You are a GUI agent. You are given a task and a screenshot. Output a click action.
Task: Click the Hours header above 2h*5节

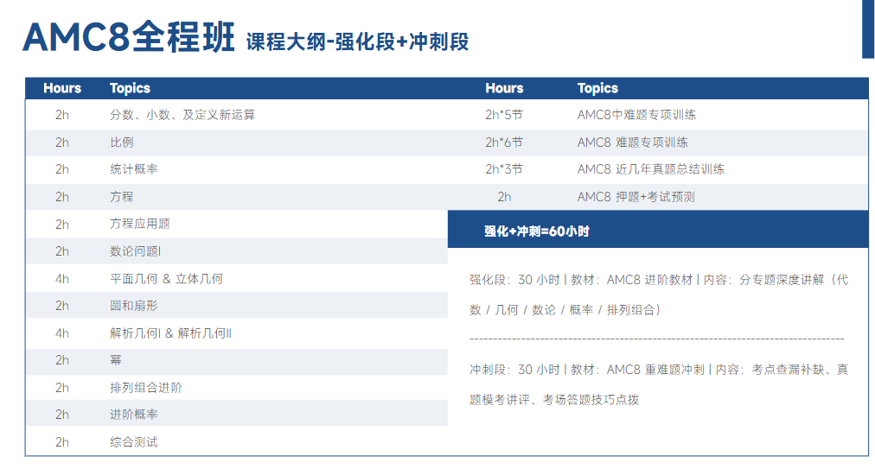point(504,88)
